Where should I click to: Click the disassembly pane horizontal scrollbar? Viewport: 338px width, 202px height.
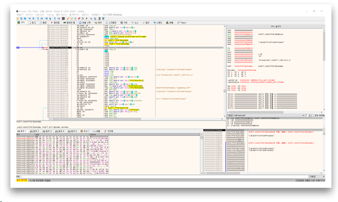pos(136,119)
